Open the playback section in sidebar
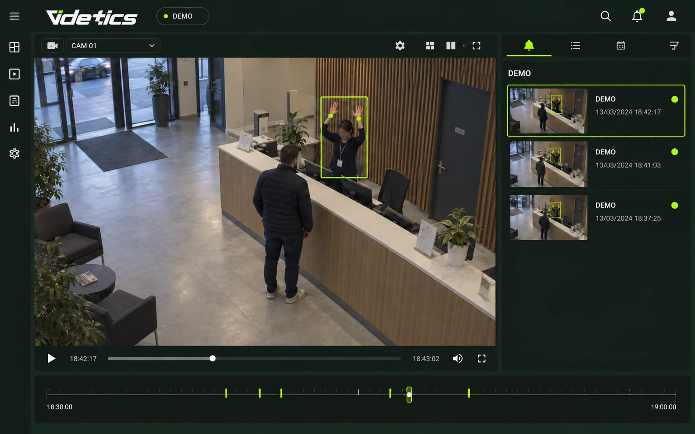 14,74
